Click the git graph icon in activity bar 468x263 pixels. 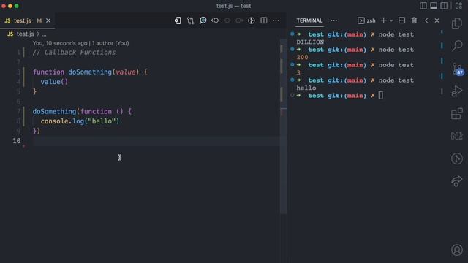click(x=456, y=159)
